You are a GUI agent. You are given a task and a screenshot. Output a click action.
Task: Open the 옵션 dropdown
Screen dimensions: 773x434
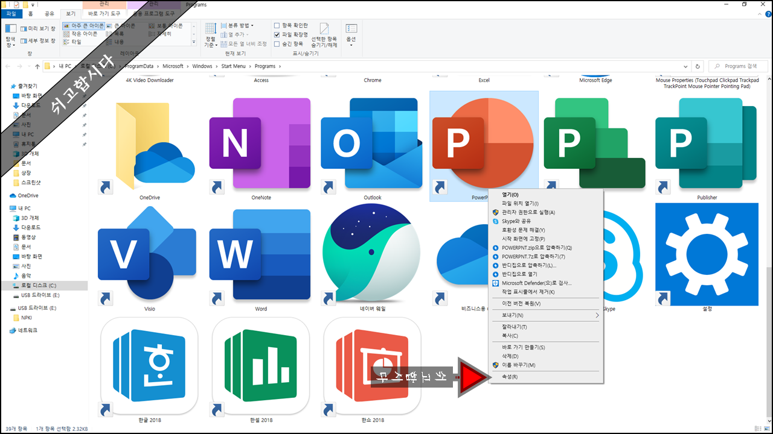point(351,35)
